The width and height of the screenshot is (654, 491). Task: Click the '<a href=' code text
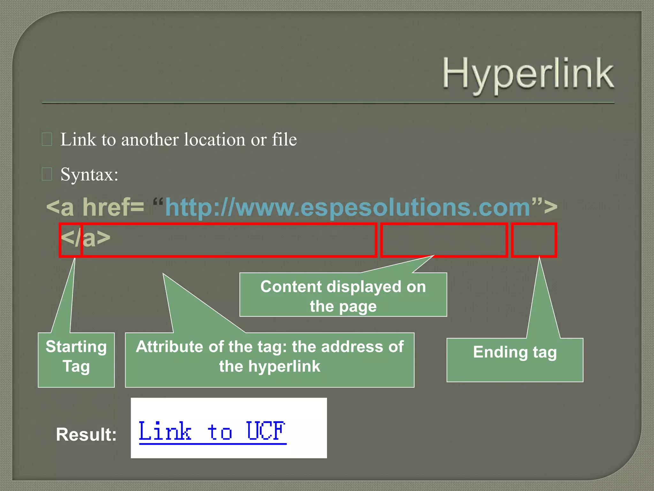pyautogui.click(x=95, y=207)
